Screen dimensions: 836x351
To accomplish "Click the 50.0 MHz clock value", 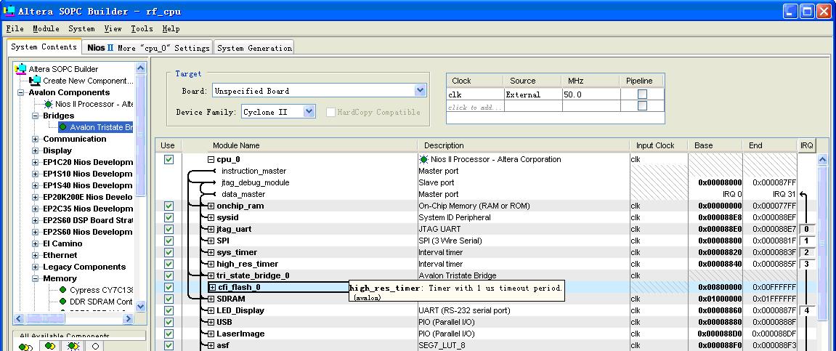I will click(x=591, y=94).
